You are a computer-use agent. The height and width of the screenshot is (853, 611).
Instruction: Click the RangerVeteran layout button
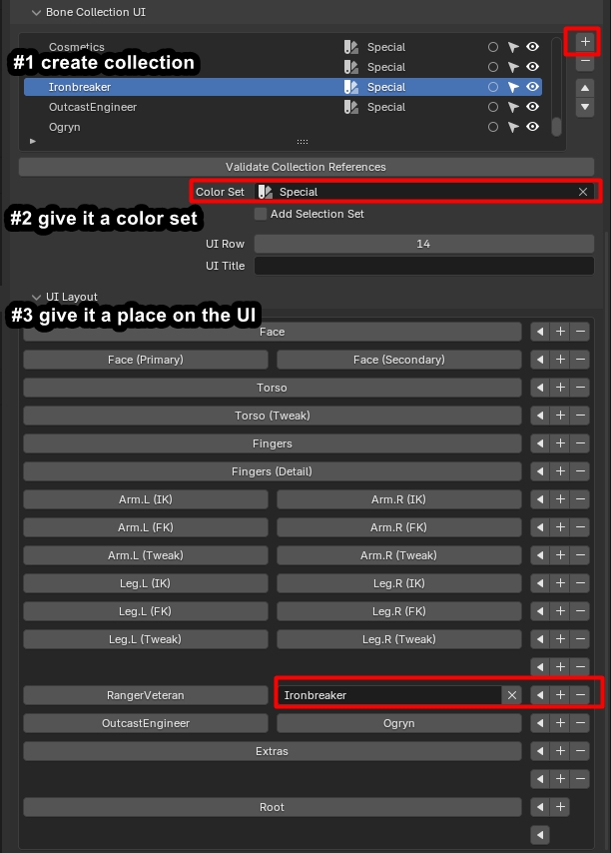tap(146, 695)
